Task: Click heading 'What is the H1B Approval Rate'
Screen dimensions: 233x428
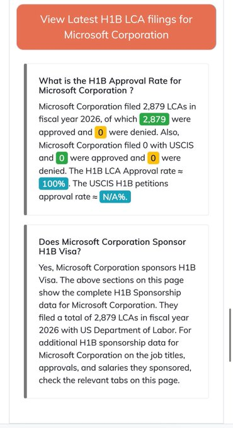Action: pos(110,86)
